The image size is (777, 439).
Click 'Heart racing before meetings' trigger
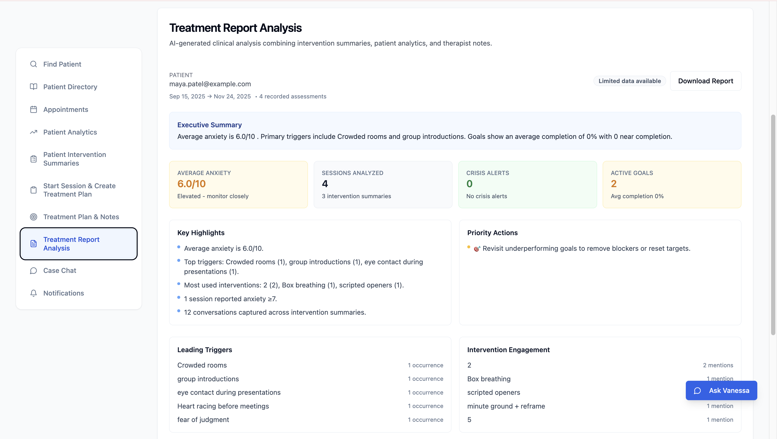223,406
